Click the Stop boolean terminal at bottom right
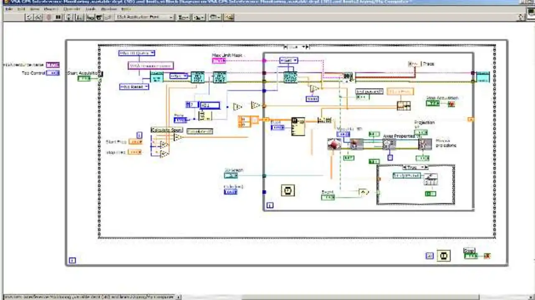535x300 pixels. 471,256
